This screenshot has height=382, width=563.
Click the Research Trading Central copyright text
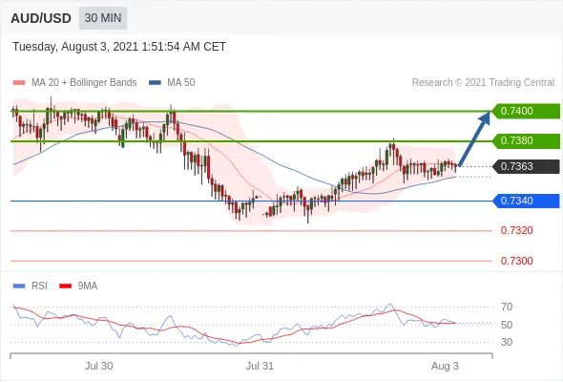click(x=483, y=83)
